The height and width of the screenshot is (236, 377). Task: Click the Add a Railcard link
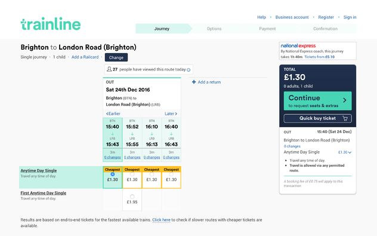click(x=85, y=57)
